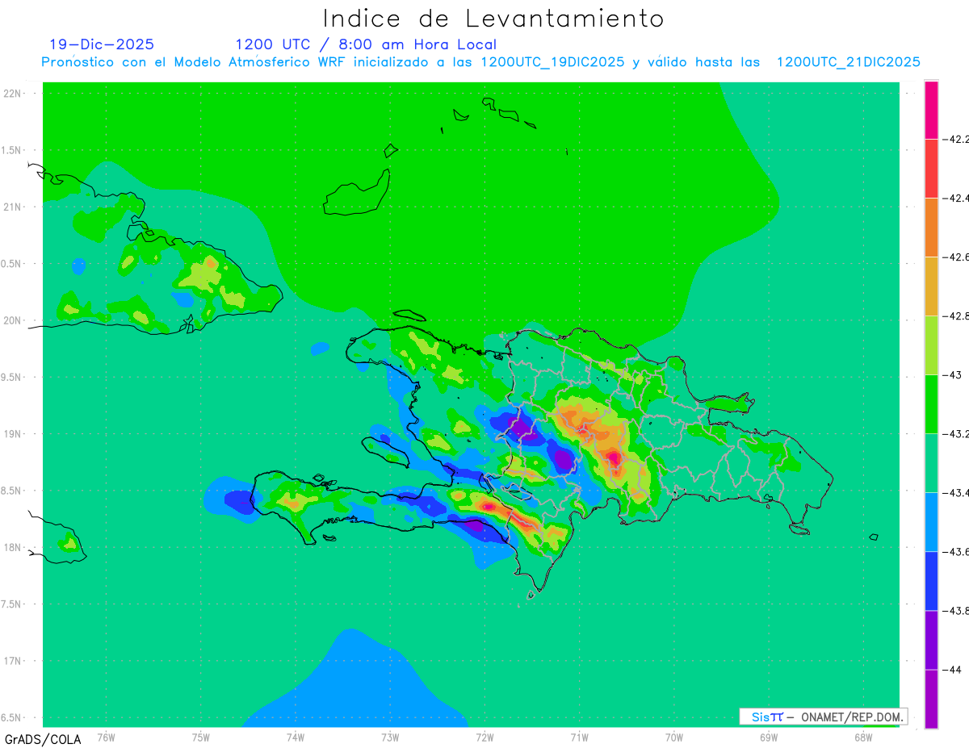The height and width of the screenshot is (748, 969).
Task: Select the "19N" latitude label
Action: click(x=12, y=433)
